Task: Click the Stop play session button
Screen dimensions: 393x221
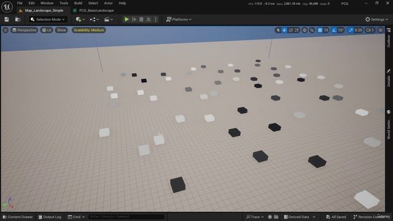Action: (x=141, y=19)
